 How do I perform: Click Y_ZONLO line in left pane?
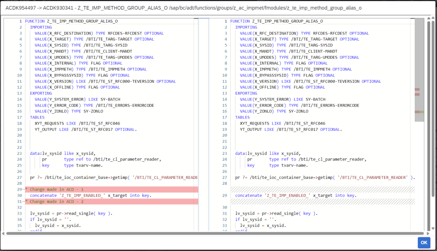(x=69, y=111)
